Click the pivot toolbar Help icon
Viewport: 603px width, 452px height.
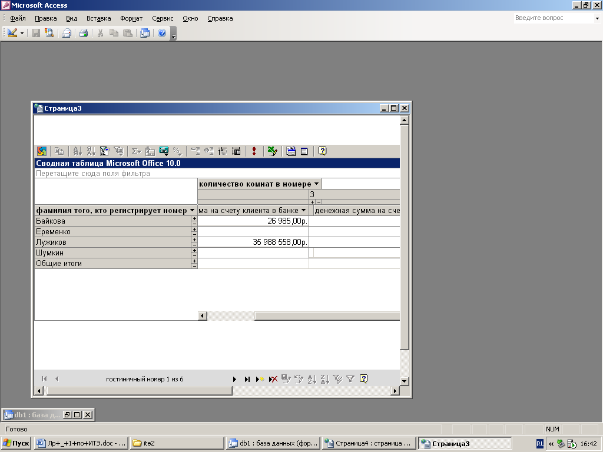point(322,151)
